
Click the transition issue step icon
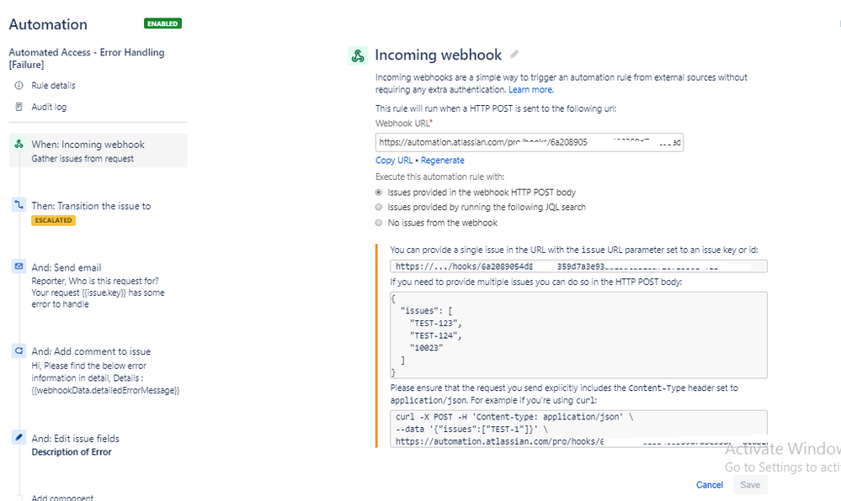[19, 204]
